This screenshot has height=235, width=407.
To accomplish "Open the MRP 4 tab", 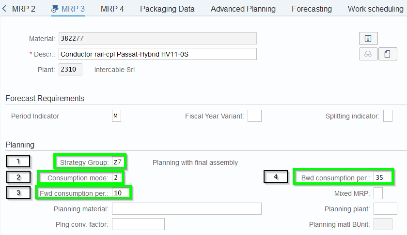I will click(x=112, y=9).
